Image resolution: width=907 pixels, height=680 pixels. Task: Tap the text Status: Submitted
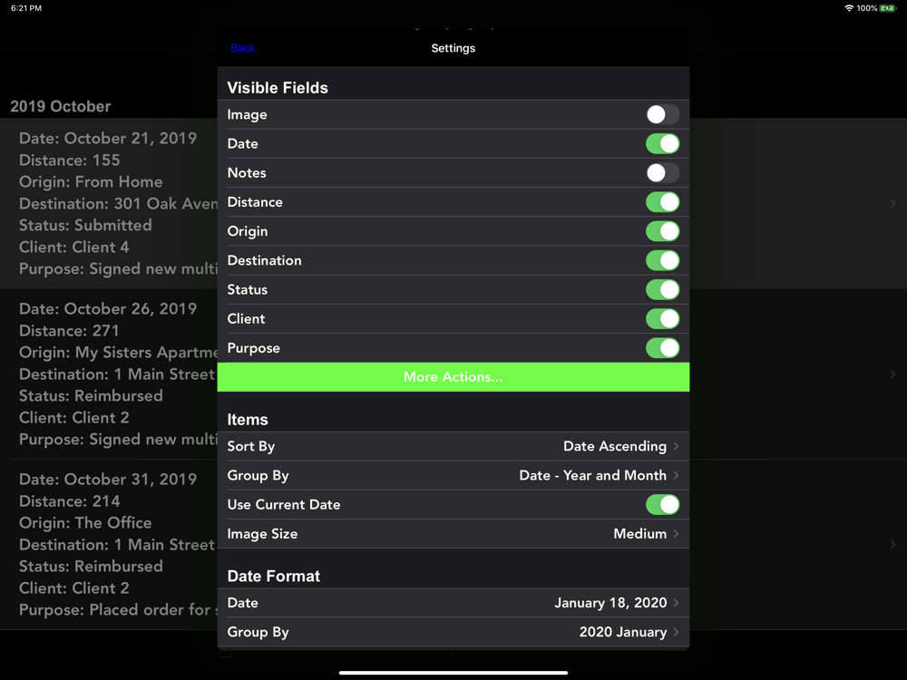coord(85,225)
